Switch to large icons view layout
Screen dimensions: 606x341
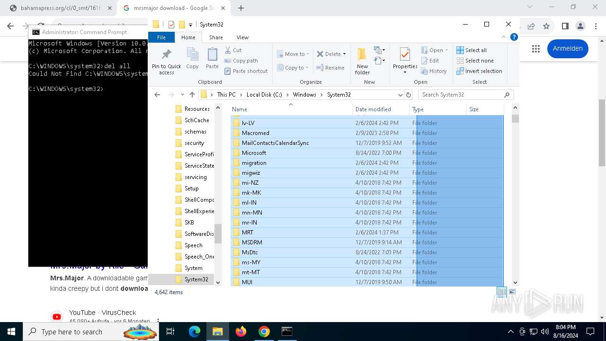click(x=512, y=292)
